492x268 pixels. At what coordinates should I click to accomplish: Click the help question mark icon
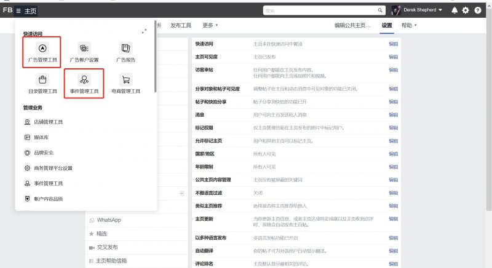pos(477,10)
